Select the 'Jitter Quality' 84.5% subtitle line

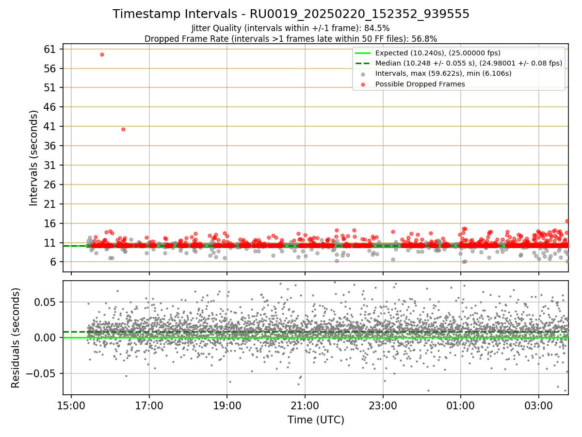pos(291,28)
